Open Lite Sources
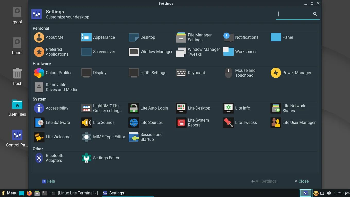 click(146, 123)
